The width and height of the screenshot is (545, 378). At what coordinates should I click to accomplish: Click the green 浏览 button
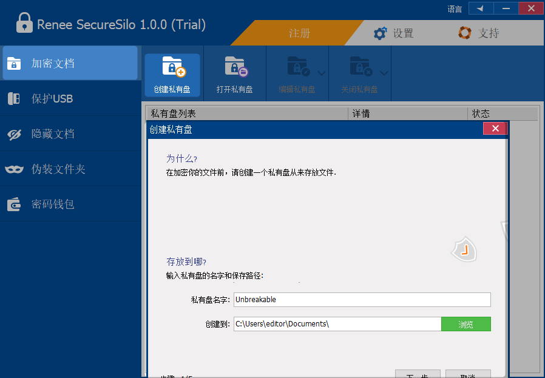(465, 324)
